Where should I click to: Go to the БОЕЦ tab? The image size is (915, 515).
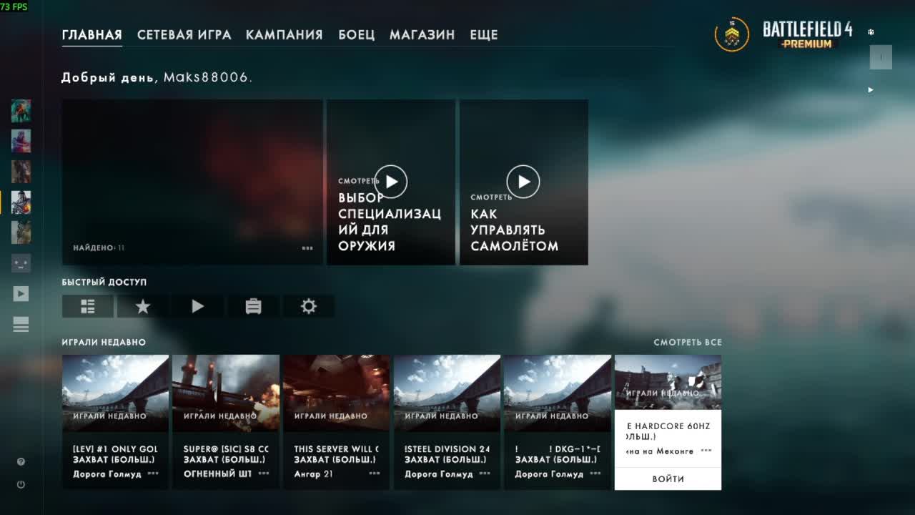pyautogui.click(x=356, y=34)
